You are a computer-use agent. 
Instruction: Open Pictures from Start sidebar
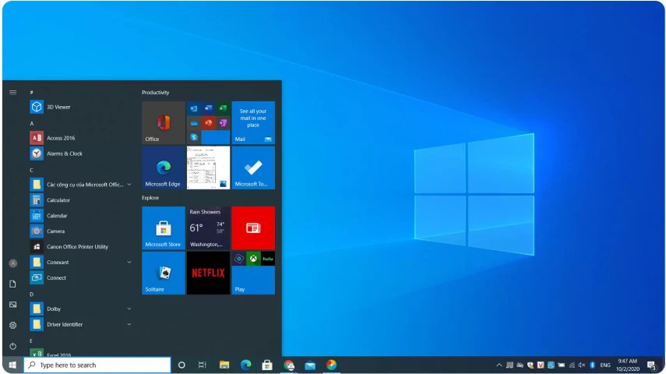12,305
